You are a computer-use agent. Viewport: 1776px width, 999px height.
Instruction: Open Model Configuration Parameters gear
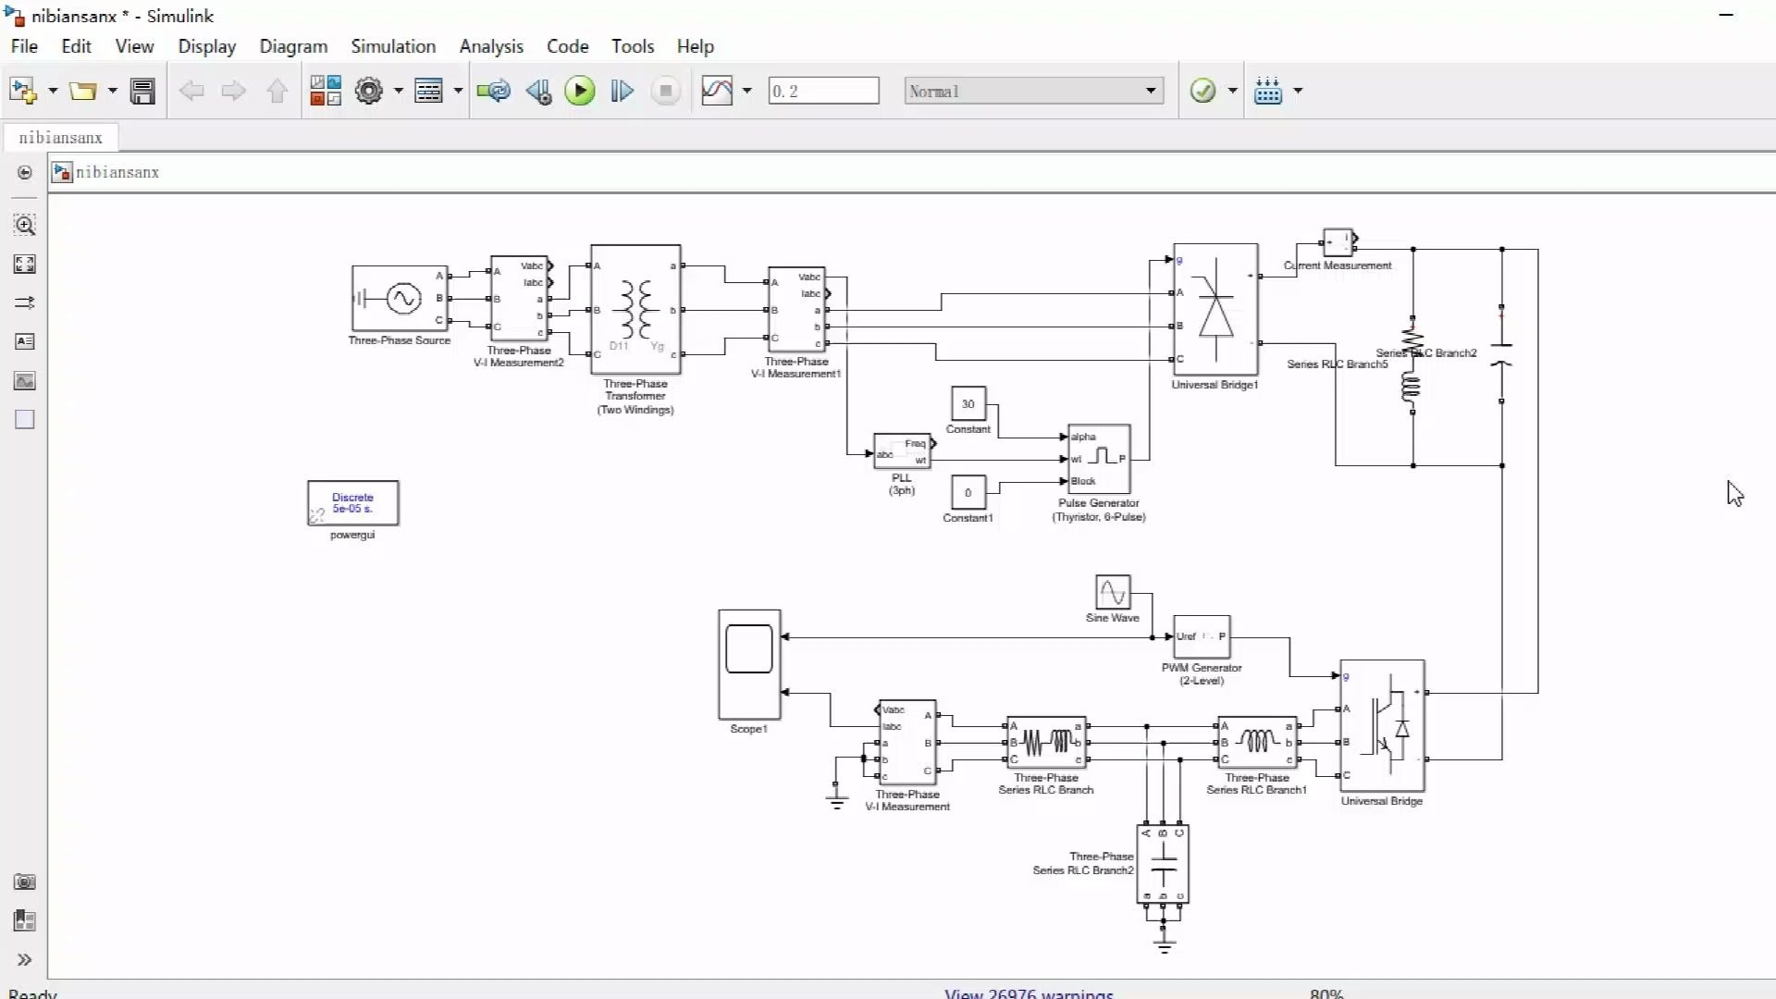[368, 91]
